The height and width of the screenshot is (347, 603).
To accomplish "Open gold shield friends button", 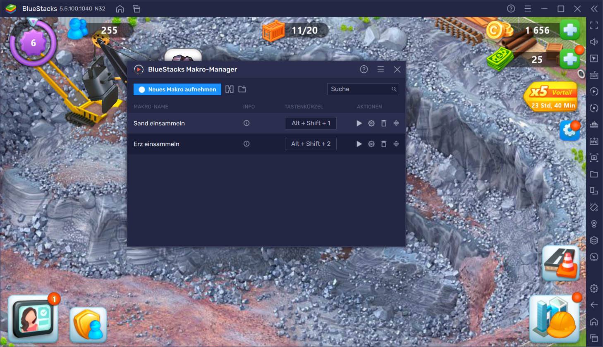I will (88, 324).
